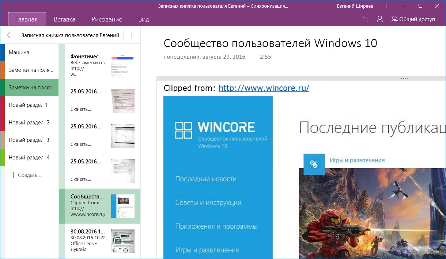The image size is (446, 259).
Task: Click the time 2:55
Action: pyautogui.click(x=265, y=57)
